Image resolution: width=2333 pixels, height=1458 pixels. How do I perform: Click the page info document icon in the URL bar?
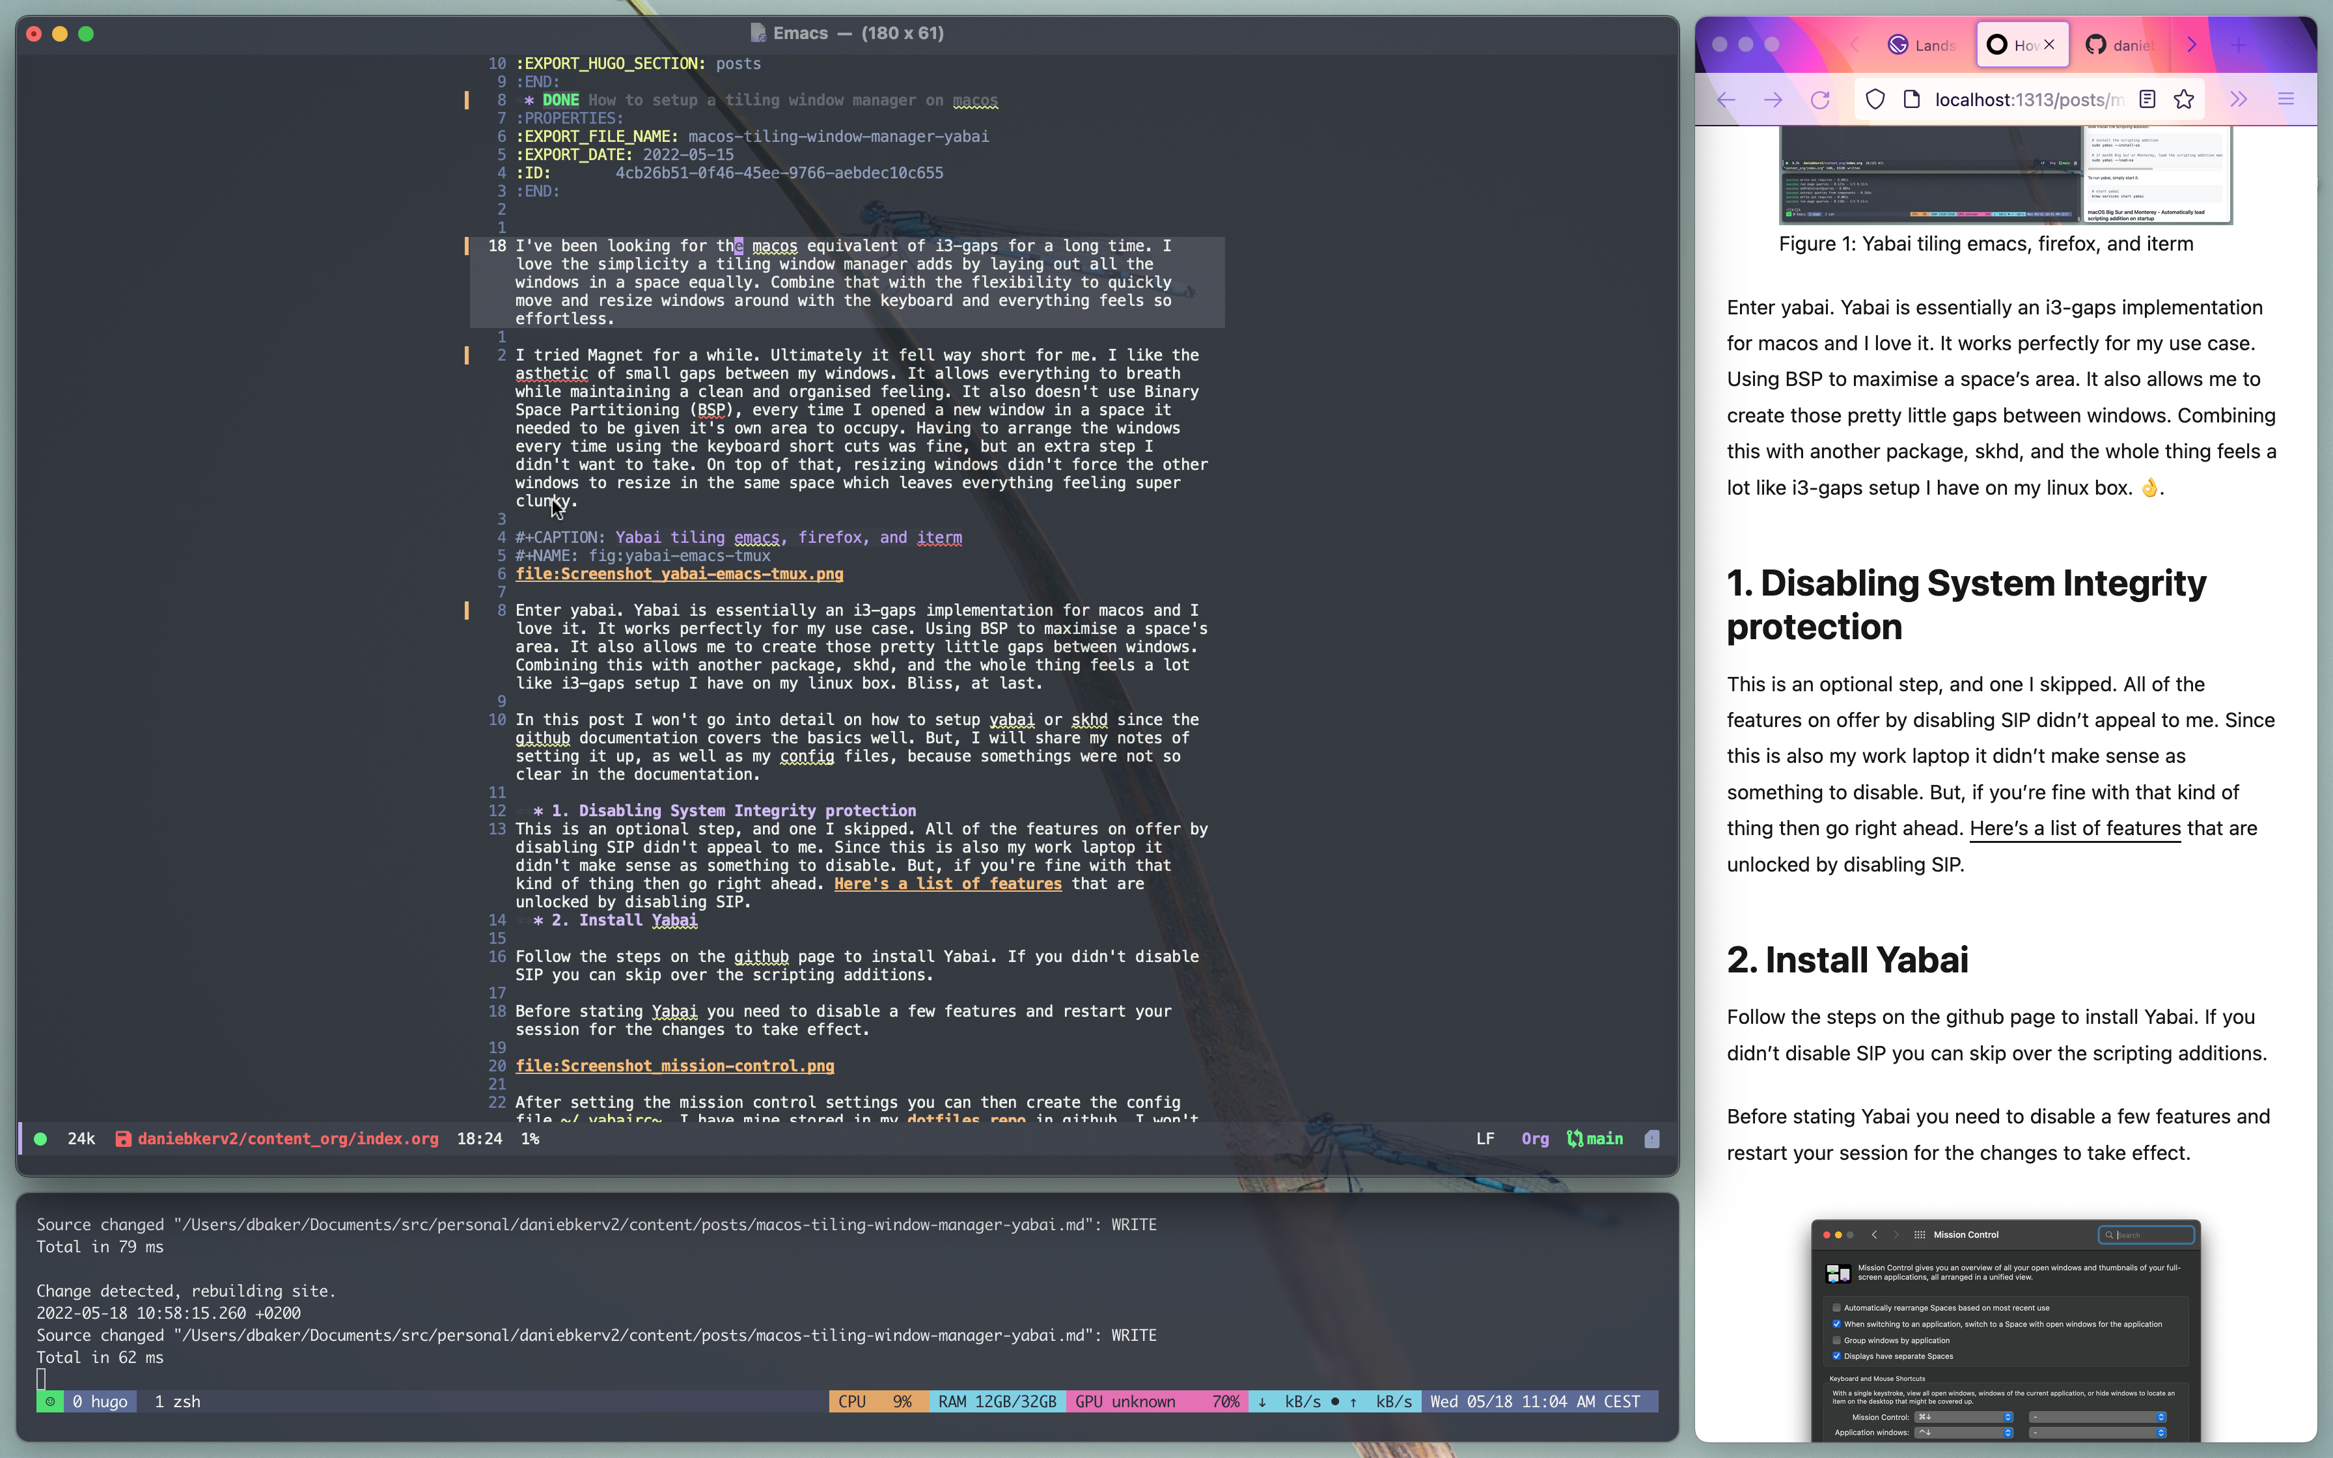1912,100
